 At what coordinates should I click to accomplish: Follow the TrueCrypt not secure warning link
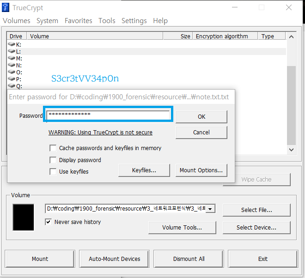100,133
